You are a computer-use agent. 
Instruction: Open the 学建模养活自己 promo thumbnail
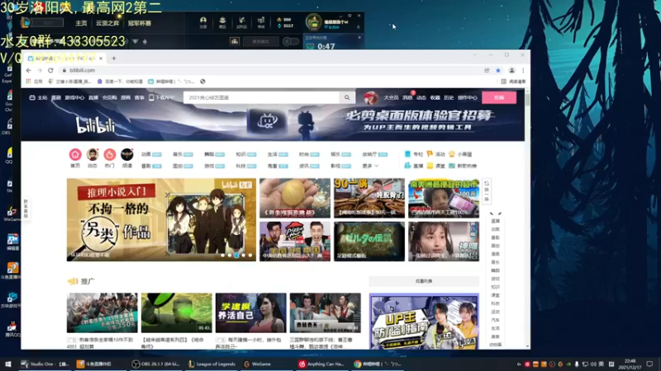[251, 313]
